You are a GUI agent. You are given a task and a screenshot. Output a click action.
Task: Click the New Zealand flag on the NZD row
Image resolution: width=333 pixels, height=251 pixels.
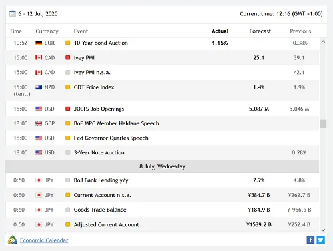click(39, 87)
